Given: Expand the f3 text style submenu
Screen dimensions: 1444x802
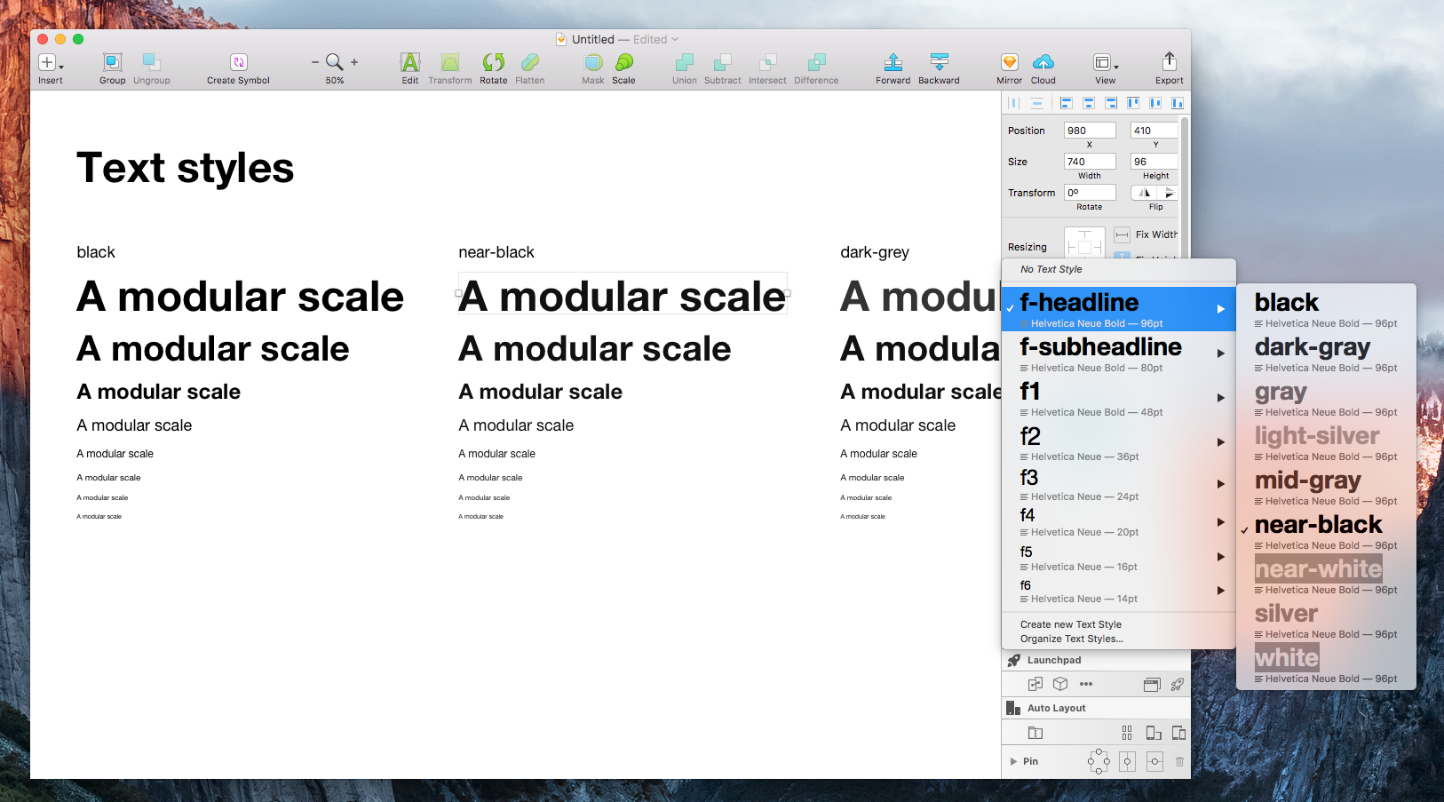Looking at the screenshot, I should 1221,484.
